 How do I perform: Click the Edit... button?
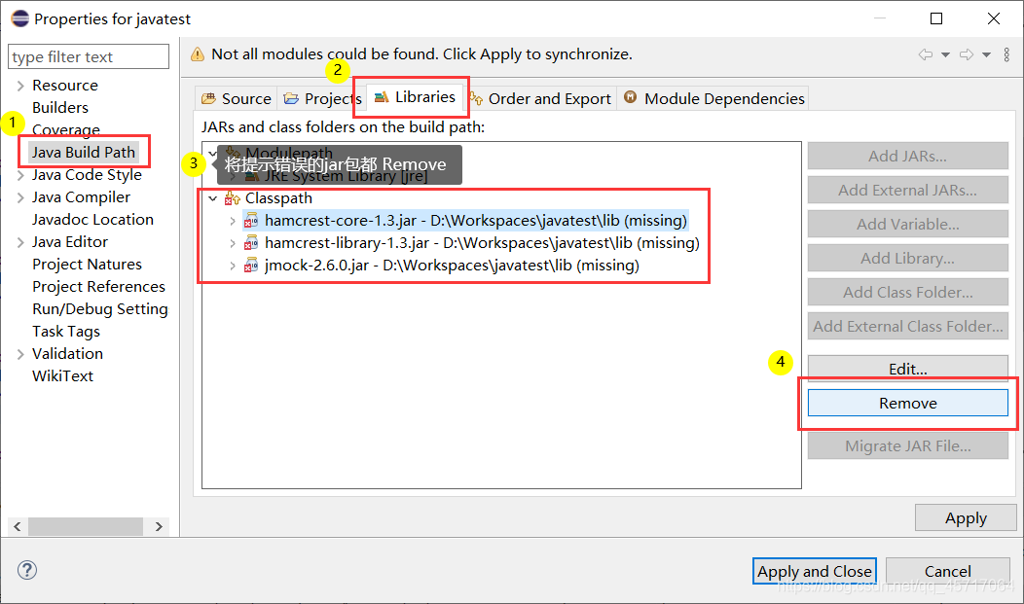pos(908,369)
